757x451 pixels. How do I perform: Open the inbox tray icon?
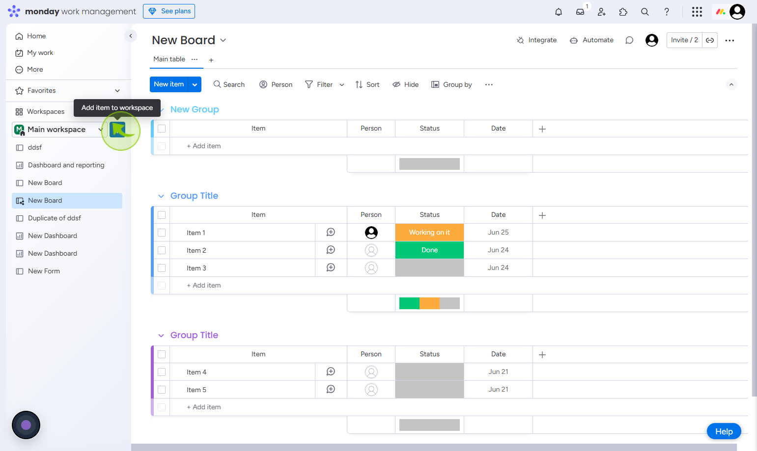point(580,12)
